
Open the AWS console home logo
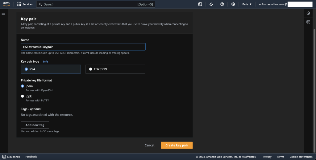coord(6,4)
